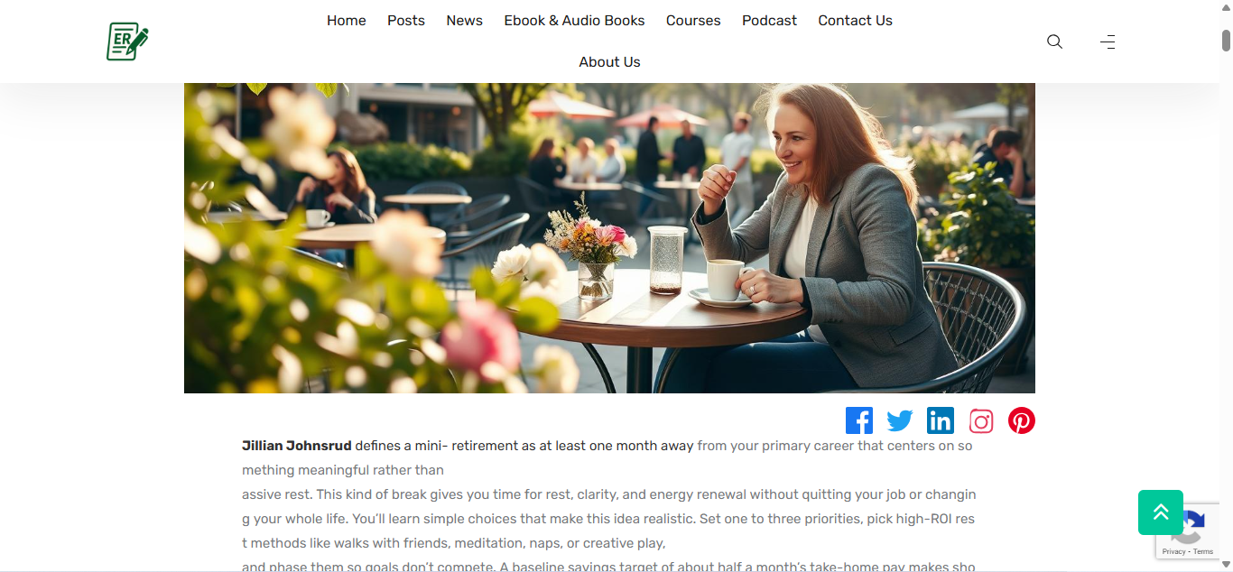The image size is (1233, 572).
Task: Share the post on Twitter
Action: point(900,420)
